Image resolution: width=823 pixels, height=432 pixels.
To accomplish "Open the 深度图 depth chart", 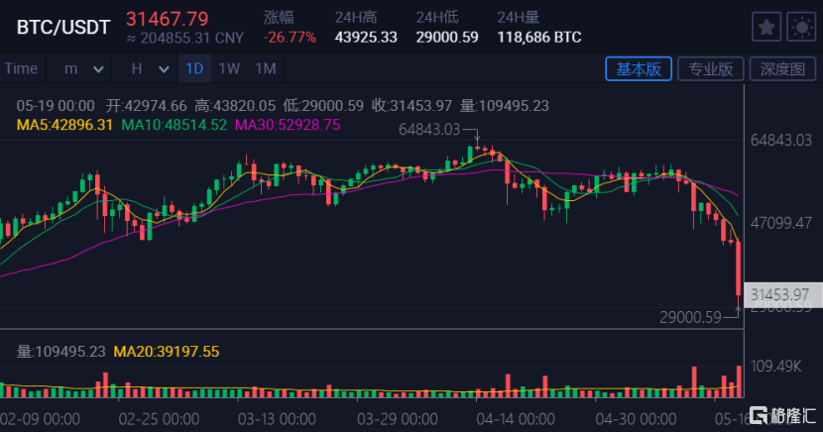I will (782, 68).
